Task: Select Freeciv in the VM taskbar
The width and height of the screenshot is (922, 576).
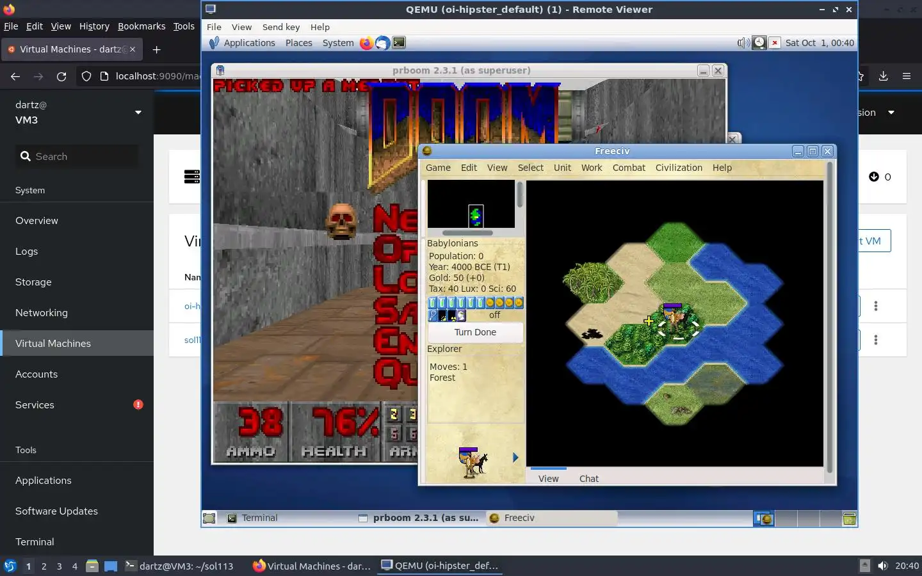Action: pyautogui.click(x=551, y=518)
